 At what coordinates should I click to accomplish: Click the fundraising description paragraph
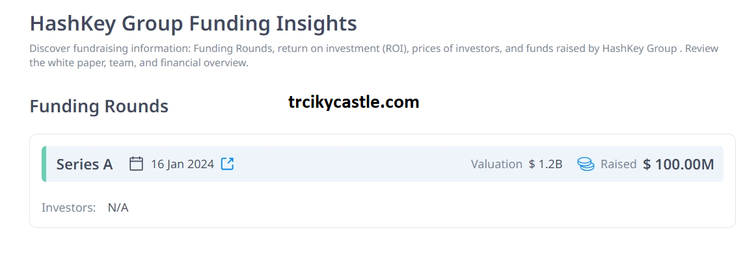(373, 56)
